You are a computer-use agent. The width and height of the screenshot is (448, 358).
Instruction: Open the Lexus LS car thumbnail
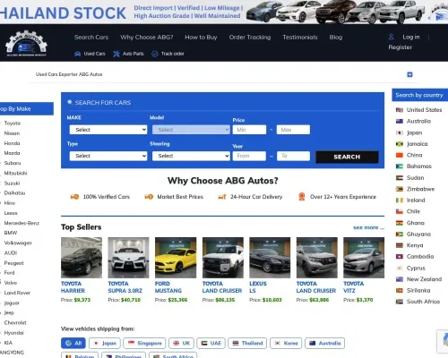tap(270, 258)
